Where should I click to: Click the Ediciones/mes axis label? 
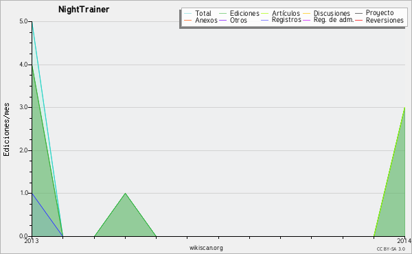(x=6, y=130)
